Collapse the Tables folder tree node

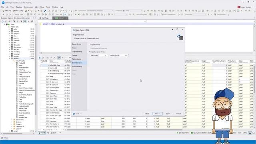coord(7,27)
